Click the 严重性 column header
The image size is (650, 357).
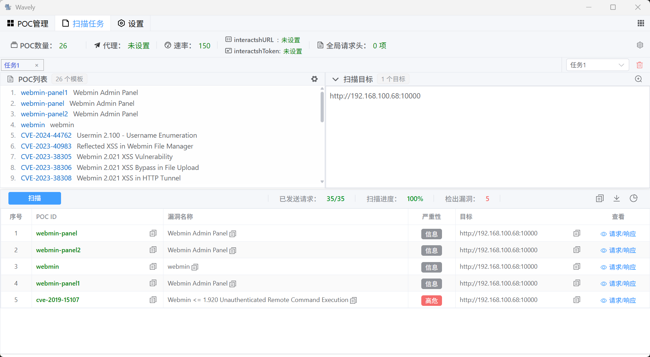point(431,217)
